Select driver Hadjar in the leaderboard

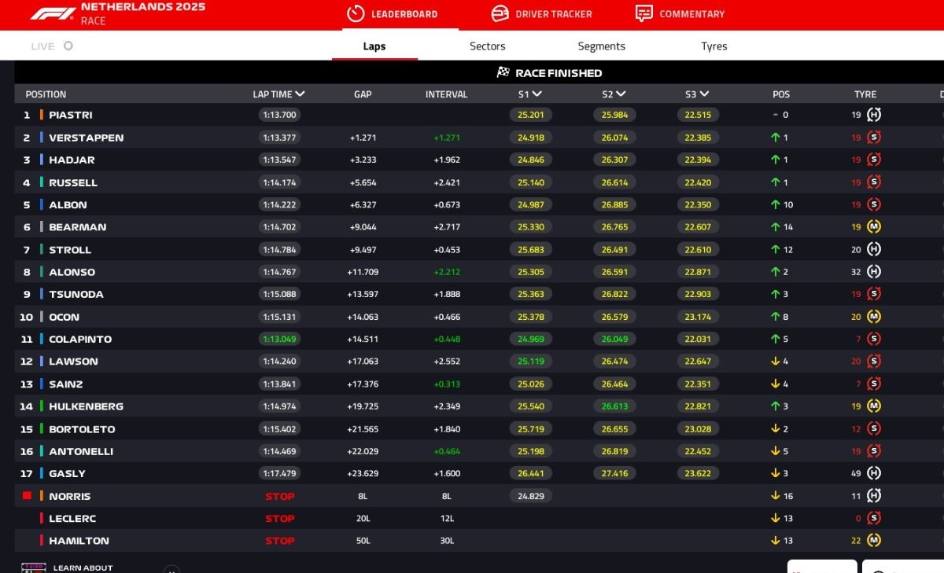[x=72, y=160]
